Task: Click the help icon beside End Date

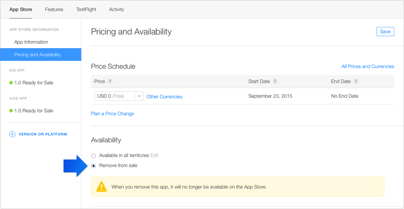Action: pos(356,82)
